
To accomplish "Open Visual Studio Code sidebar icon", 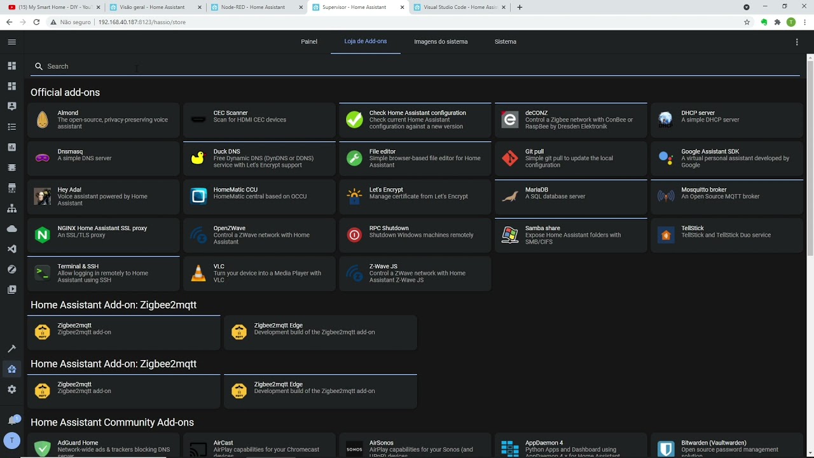I will [11, 249].
